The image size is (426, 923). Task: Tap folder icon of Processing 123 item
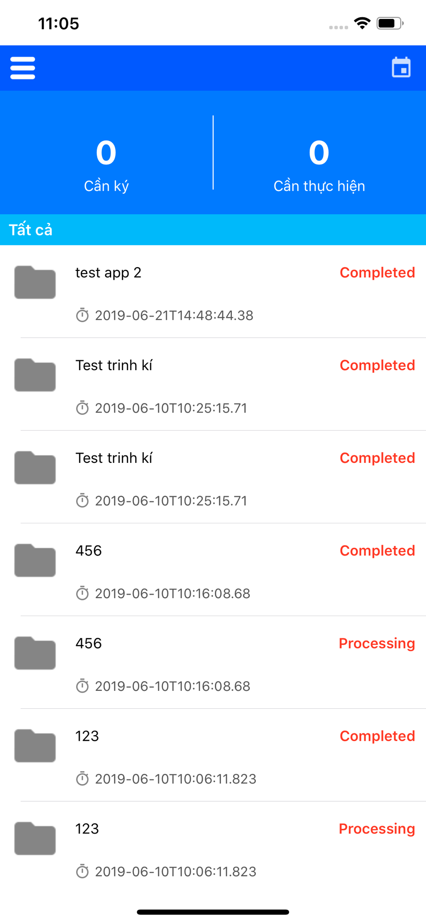35,839
